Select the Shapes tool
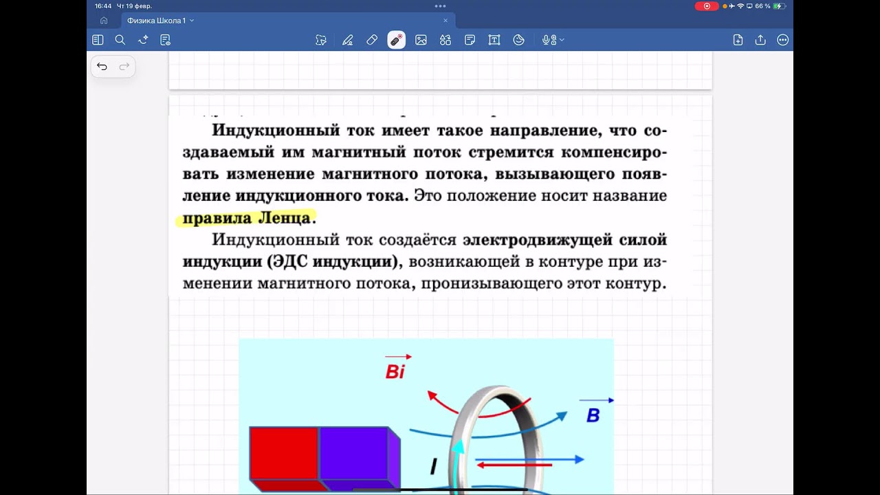 click(x=445, y=40)
